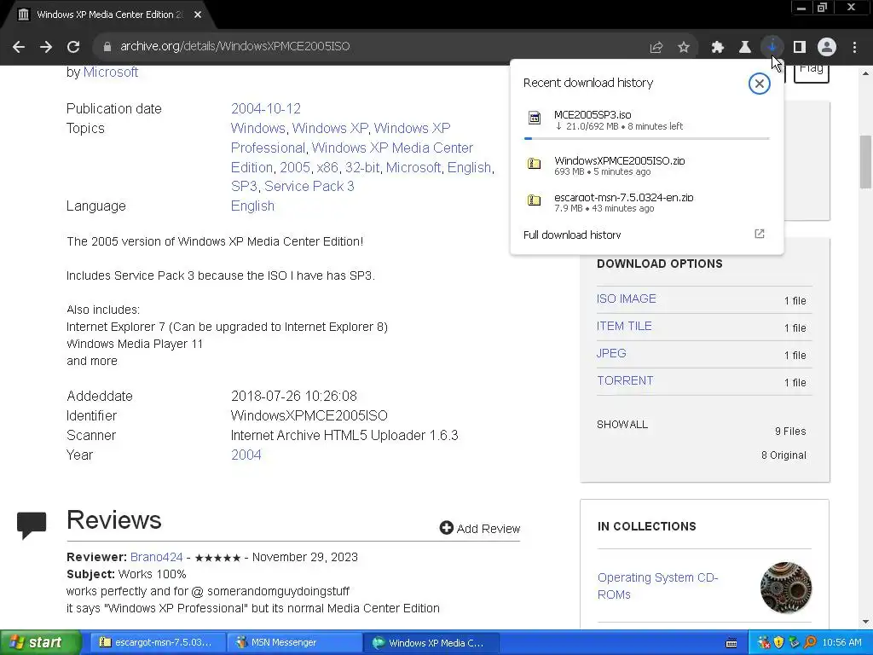Open the Windows Start menu
This screenshot has width=873, height=655.
(41, 643)
